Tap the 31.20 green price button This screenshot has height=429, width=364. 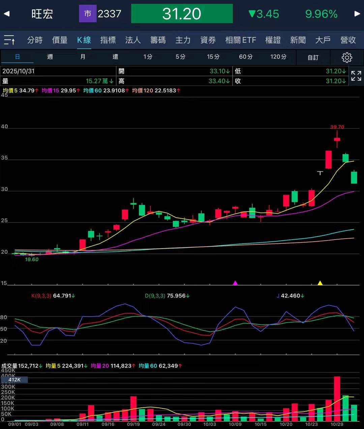point(182,14)
